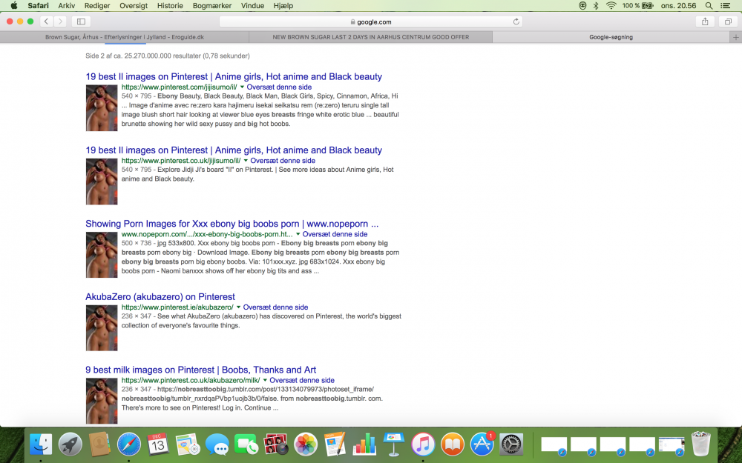Viewport: 742px width, 463px height.
Task: Open the Trash in the Dock
Action: (701, 444)
